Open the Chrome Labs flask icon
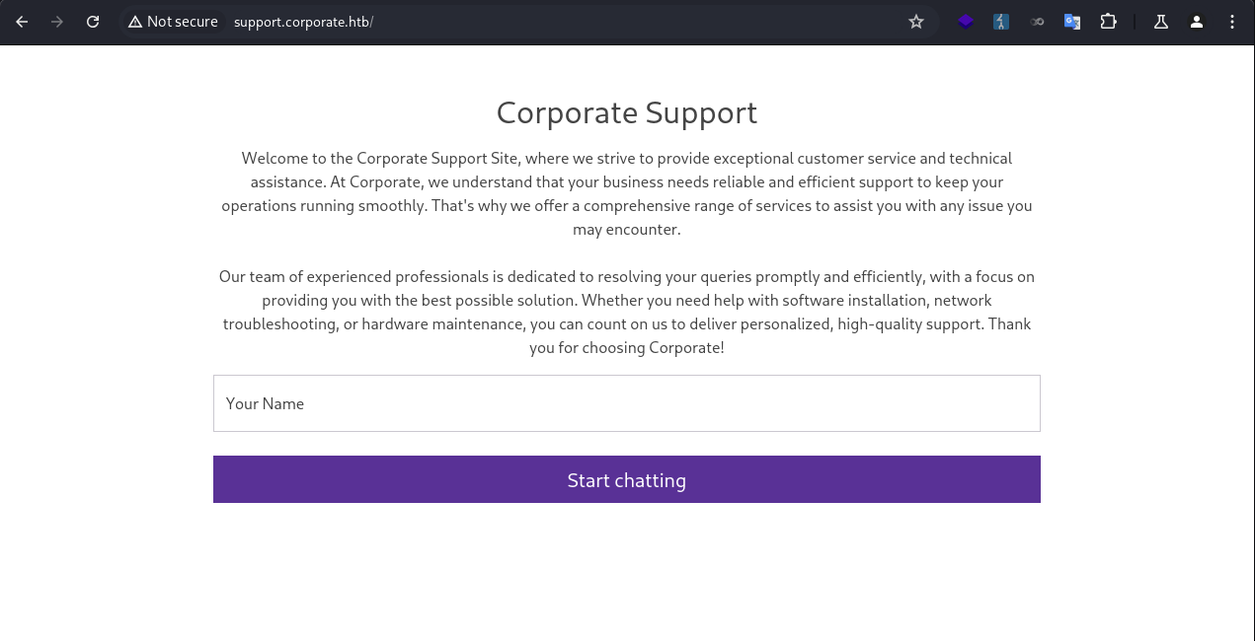Screen dimensions: 1255x641 [x=1161, y=22]
